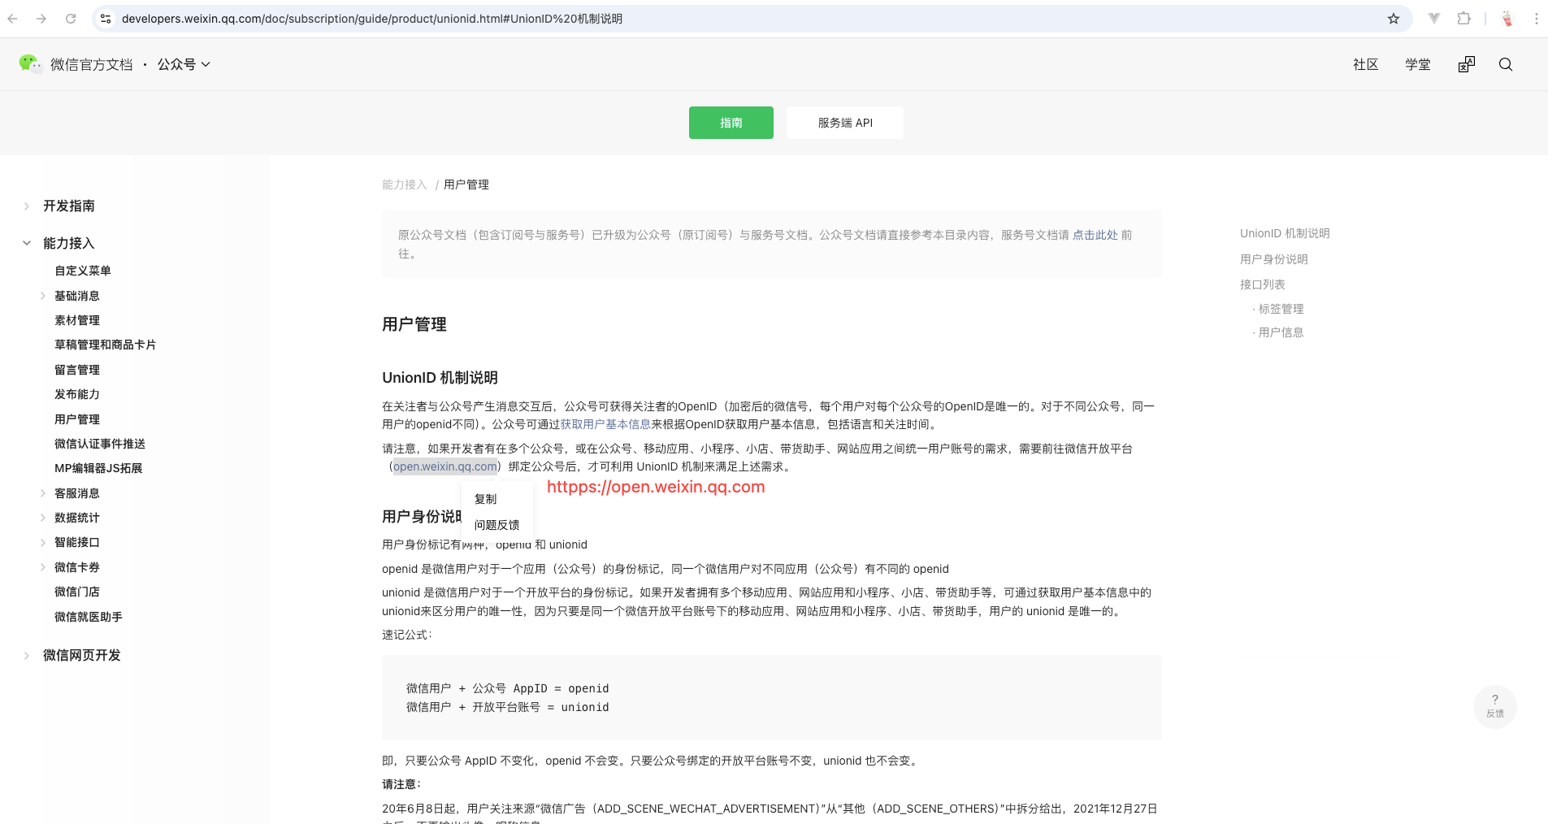Click the browser profile avatar icon
This screenshot has height=824, width=1548.
[1507, 19]
